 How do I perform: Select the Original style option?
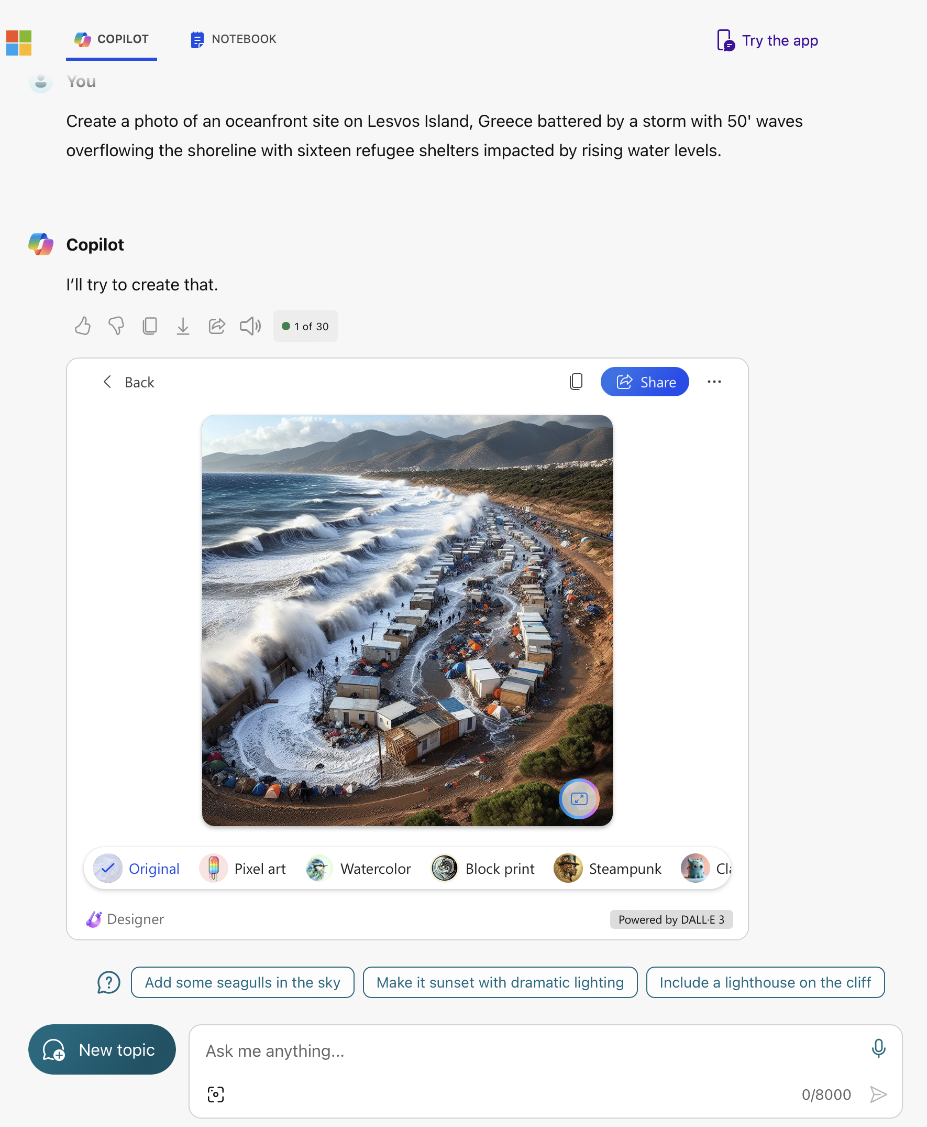tap(137, 869)
